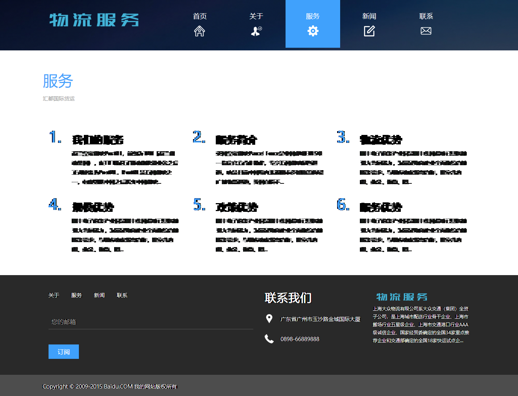Click the footer 物流服务 logo
518x396 pixels.
click(402, 297)
